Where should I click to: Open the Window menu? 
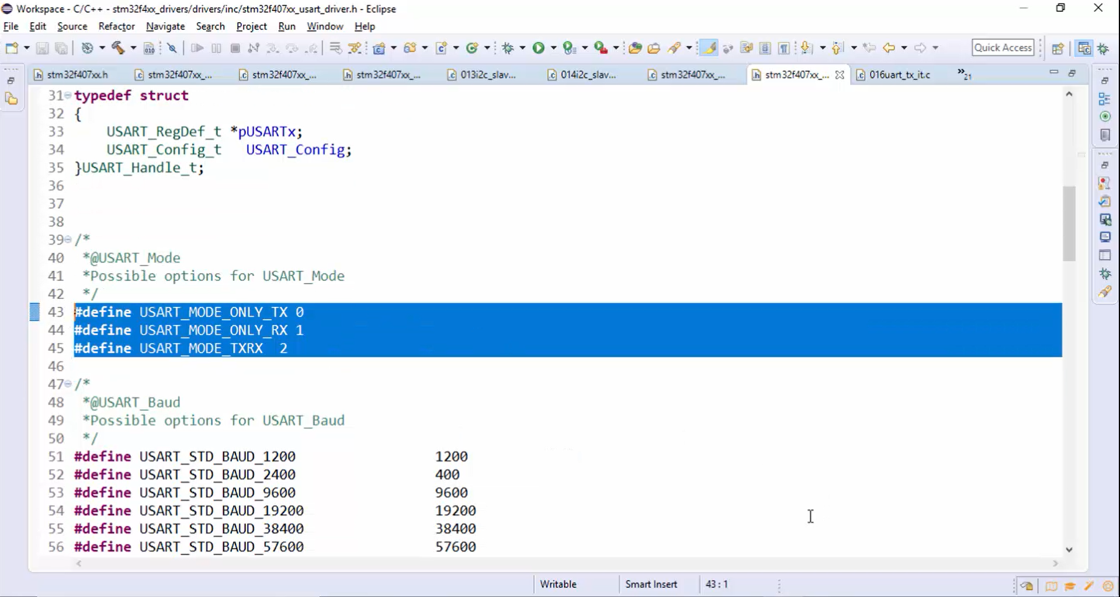[x=325, y=26]
